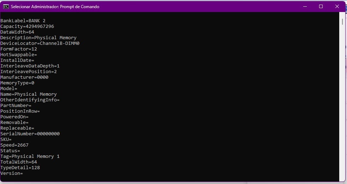Click the line 'SKU='
The width and height of the screenshot is (347, 184).
coord(6,139)
